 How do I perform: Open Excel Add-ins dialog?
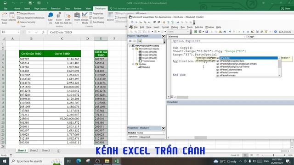tap(59, 18)
